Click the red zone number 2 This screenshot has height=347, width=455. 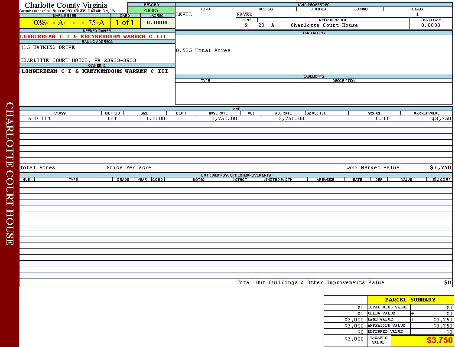pyautogui.click(x=246, y=26)
